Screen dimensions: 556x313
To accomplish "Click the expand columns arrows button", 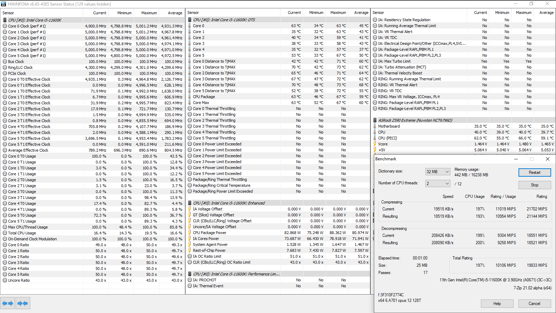I will click(x=8, y=303).
